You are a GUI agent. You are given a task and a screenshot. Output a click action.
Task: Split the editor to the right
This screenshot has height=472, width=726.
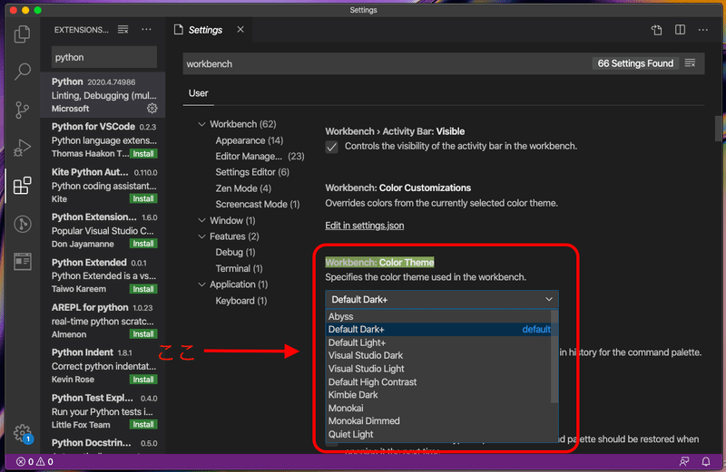680,30
